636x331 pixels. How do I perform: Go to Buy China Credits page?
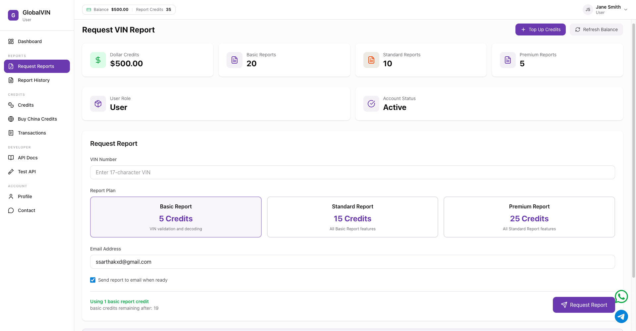click(x=37, y=119)
